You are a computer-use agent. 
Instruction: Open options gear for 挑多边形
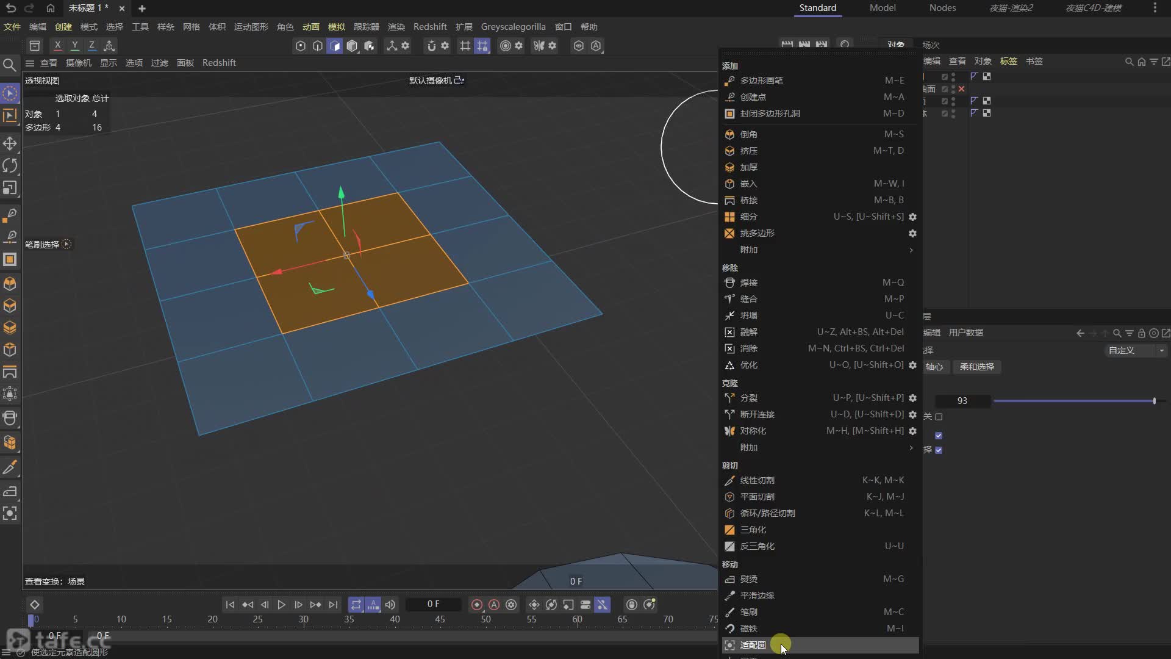coord(912,233)
